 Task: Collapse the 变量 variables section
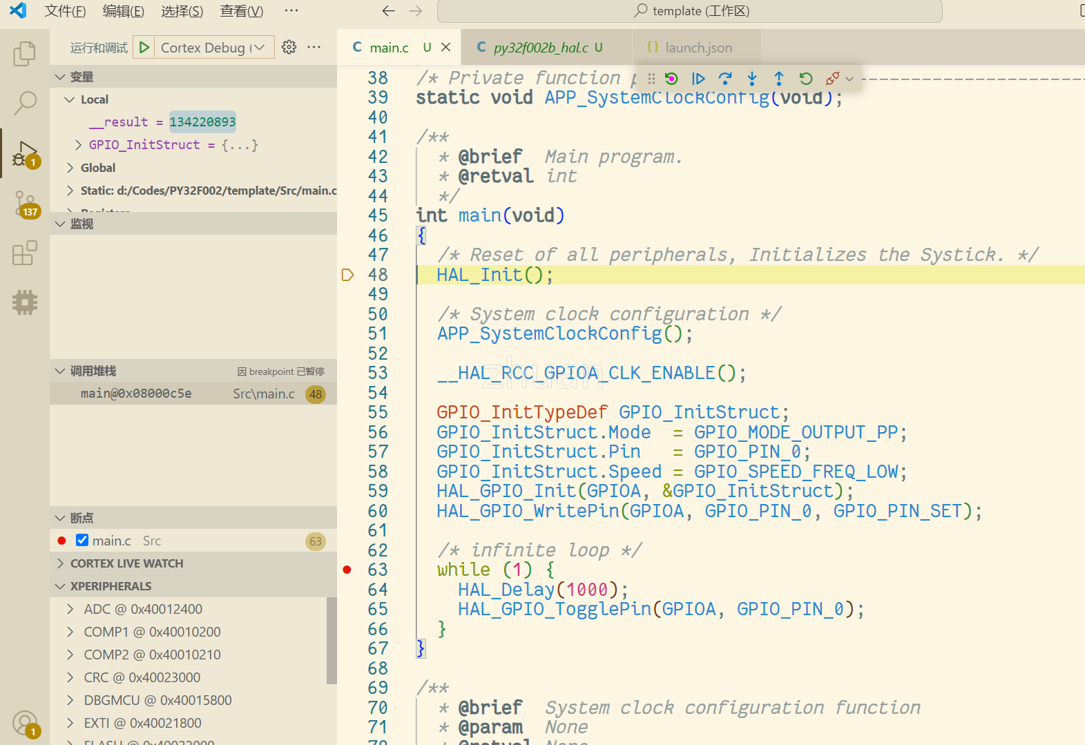[x=60, y=77]
